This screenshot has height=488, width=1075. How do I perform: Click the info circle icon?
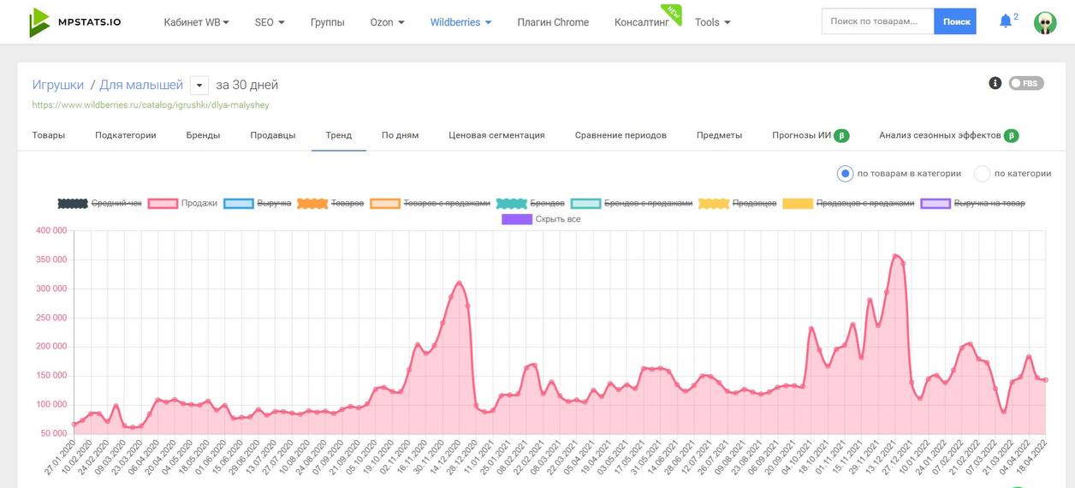995,83
